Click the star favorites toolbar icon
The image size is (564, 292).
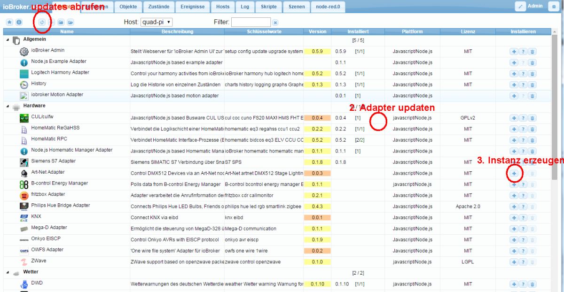[9, 22]
